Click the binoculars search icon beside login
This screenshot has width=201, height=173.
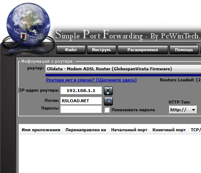[x=108, y=101]
